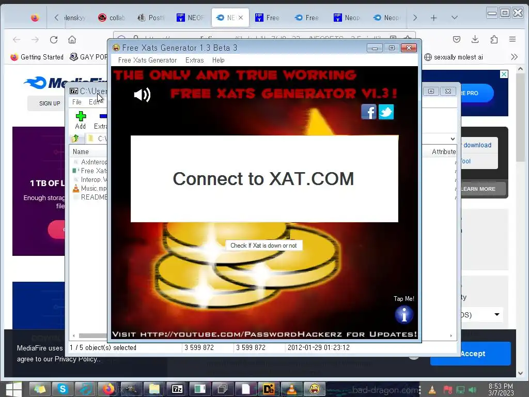529x397 pixels.
Task: Select the Interop file row in 7-Zip
Action: point(90,179)
